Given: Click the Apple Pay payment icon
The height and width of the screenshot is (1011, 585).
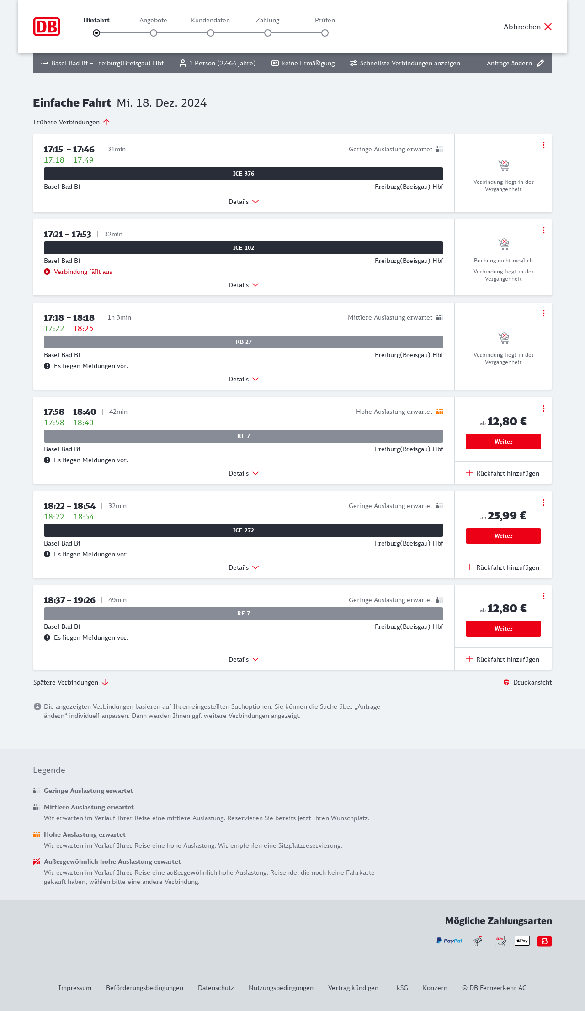Looking at the screenshot, I should (522, 941).
